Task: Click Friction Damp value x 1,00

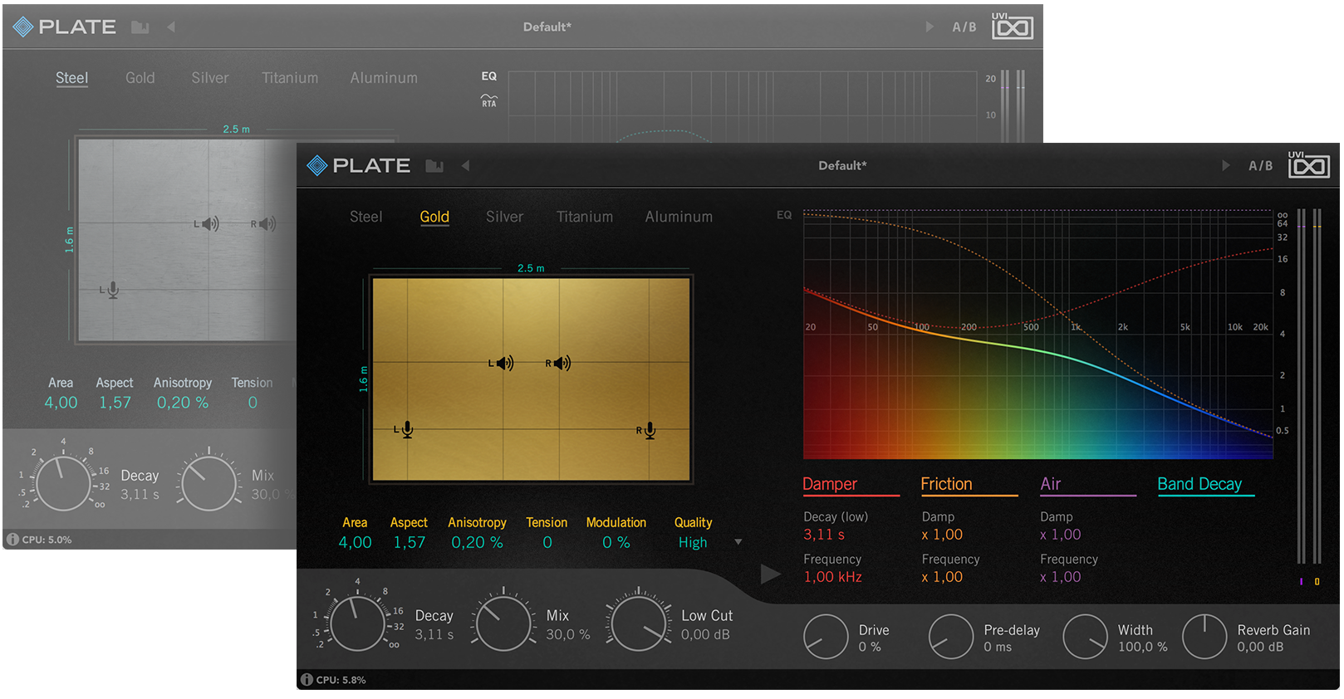Action: point(942,535)
